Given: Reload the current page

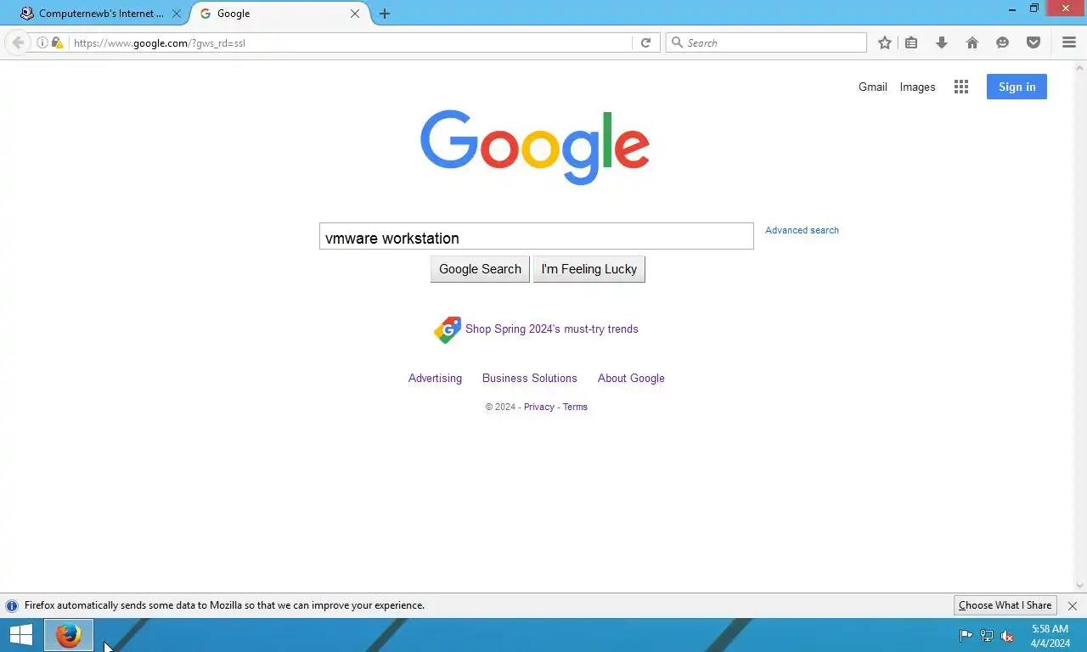Looking at the screenshot, I should [645, 42].
